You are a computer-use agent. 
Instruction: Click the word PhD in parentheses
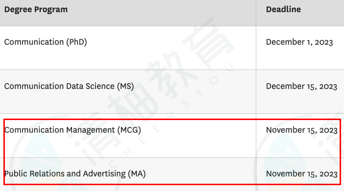(77, 42)
